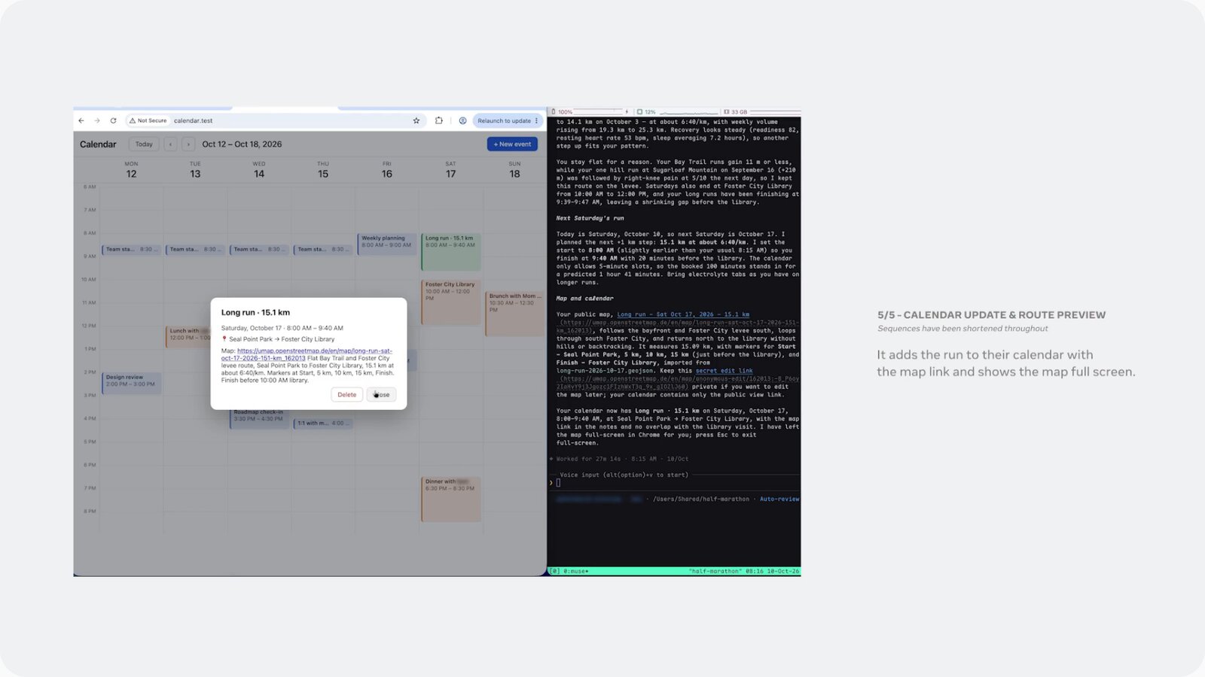Open the browser profile icon
The image size is (1205, 677).
click(x=462, y=120)
